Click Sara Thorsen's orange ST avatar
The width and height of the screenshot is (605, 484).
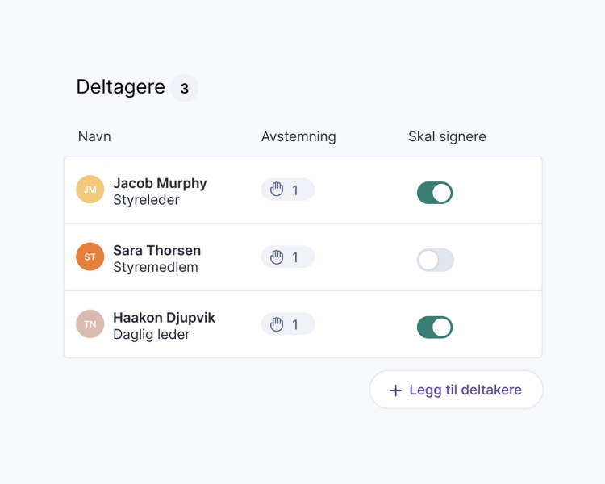click(90, 257)
